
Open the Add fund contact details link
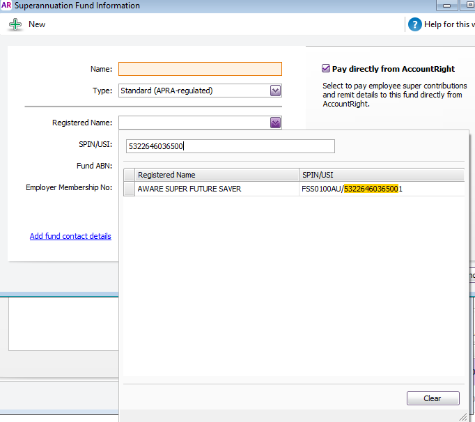coord(70,236)
